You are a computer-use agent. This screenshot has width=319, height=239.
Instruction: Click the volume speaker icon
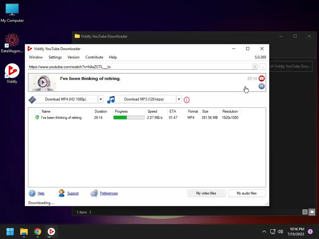point(280,232)
